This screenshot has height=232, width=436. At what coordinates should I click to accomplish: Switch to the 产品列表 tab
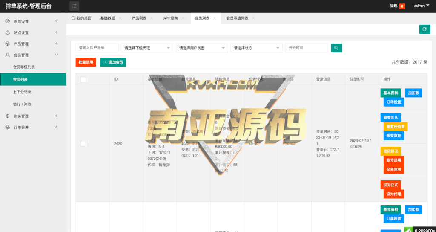139,18
